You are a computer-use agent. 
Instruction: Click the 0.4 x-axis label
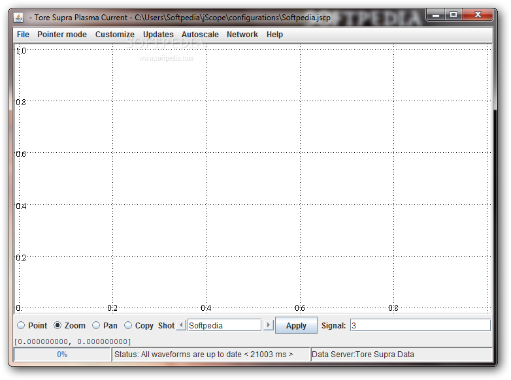coord(206,308)
